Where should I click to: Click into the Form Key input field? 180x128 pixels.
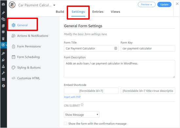(x=148, y=48)
